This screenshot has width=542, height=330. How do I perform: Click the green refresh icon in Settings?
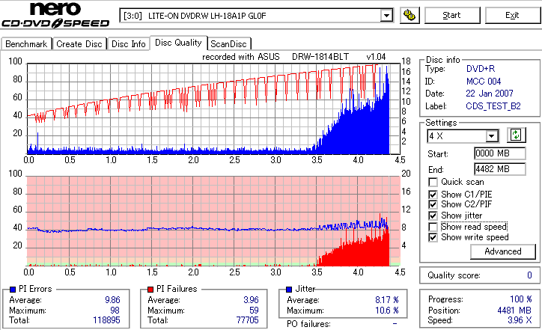pyautogui.click(x=516, y=135)
